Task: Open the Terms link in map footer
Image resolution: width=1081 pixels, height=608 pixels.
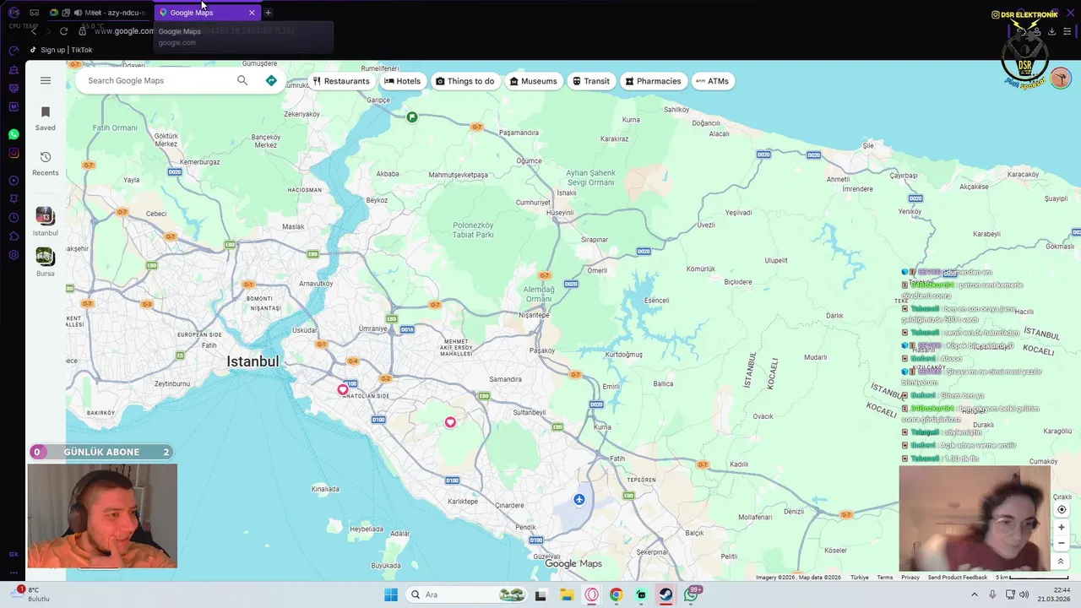Action: pos(884,578)
